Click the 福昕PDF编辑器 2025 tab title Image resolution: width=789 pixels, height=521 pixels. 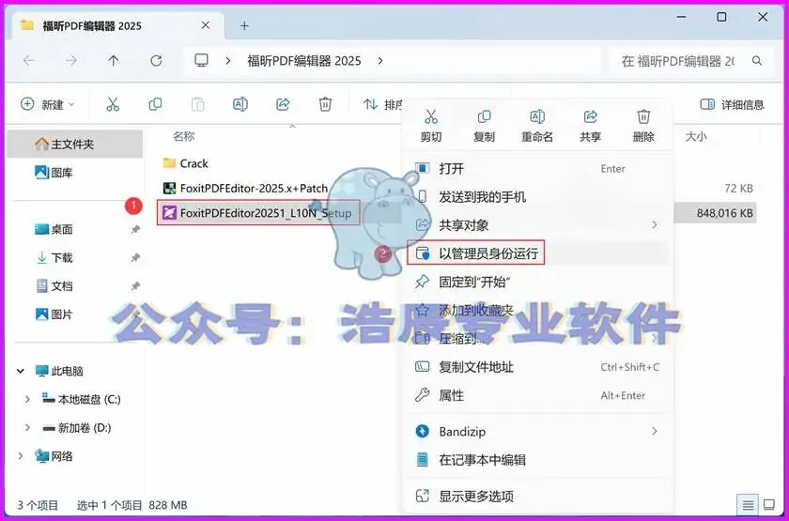click(92, 26)
